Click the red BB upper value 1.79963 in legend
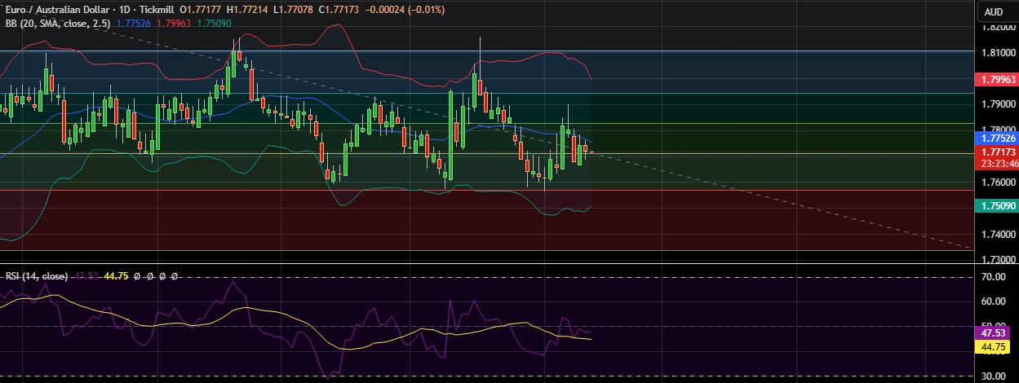Screen dimensions: 1019x383 pos(166,24)
